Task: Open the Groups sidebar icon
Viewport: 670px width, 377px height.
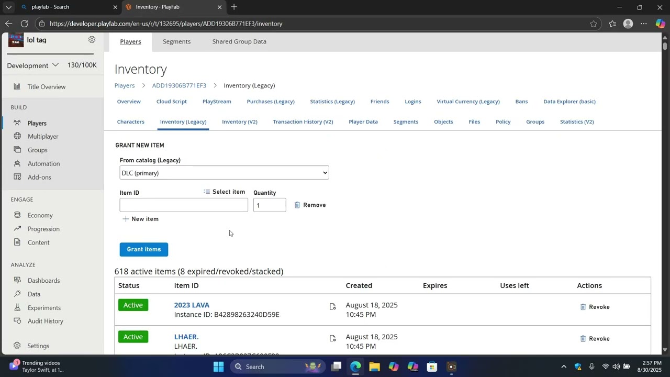Action: [17, 150]
